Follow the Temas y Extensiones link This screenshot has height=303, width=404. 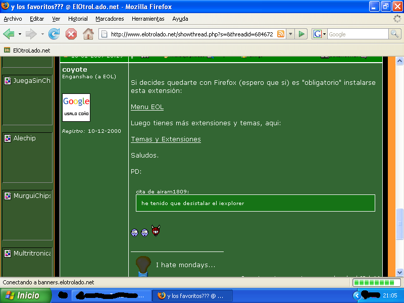click(x=166, y=139)
